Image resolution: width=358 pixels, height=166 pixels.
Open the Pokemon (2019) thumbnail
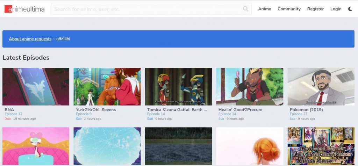(321, 87)
